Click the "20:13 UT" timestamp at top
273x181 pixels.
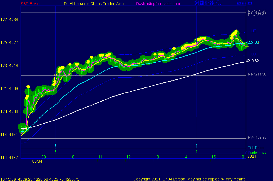pyautogui.click(x=213, y=2)
